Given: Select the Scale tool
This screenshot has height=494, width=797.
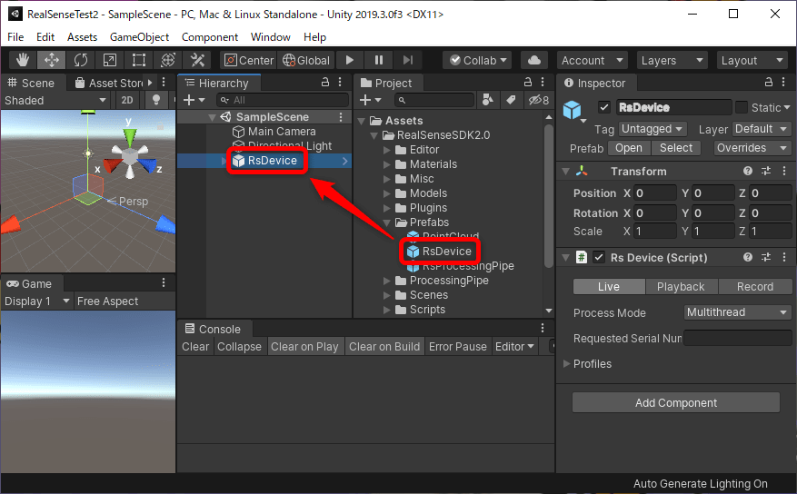Looking at the screenshot, I should 109,61.
